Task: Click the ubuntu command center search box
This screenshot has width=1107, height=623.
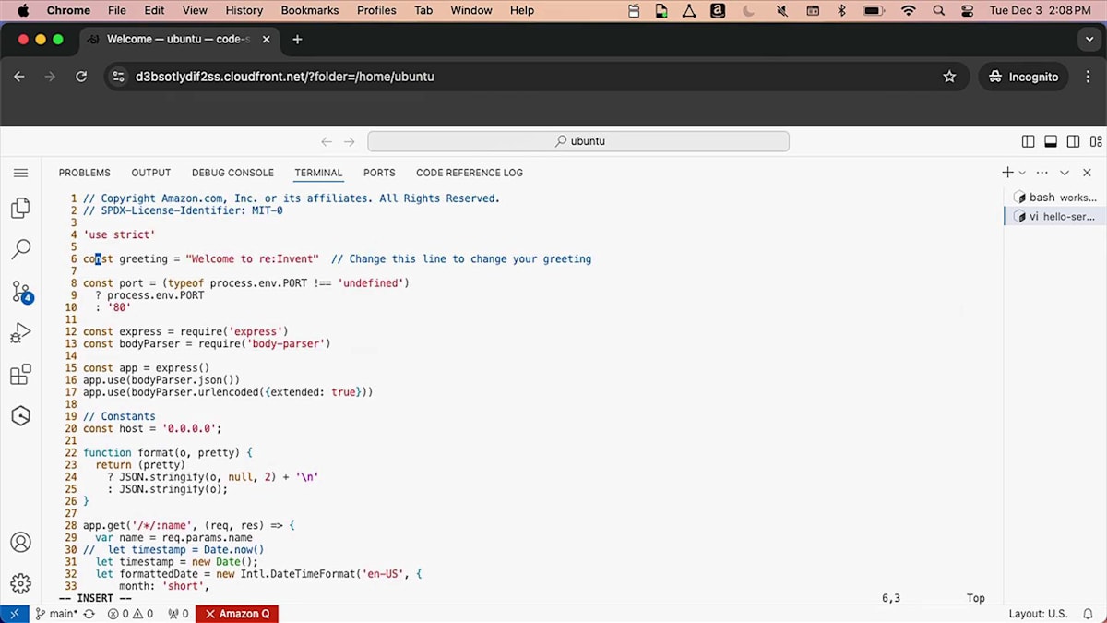Action: (578, 141)
